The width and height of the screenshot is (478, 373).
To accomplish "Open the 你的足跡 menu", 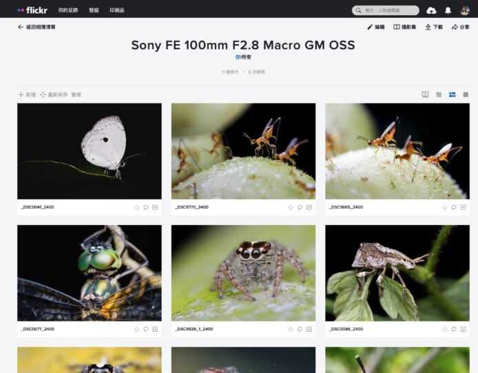I will click(68, 10).
